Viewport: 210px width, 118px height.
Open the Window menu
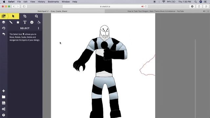coord(66,2)
